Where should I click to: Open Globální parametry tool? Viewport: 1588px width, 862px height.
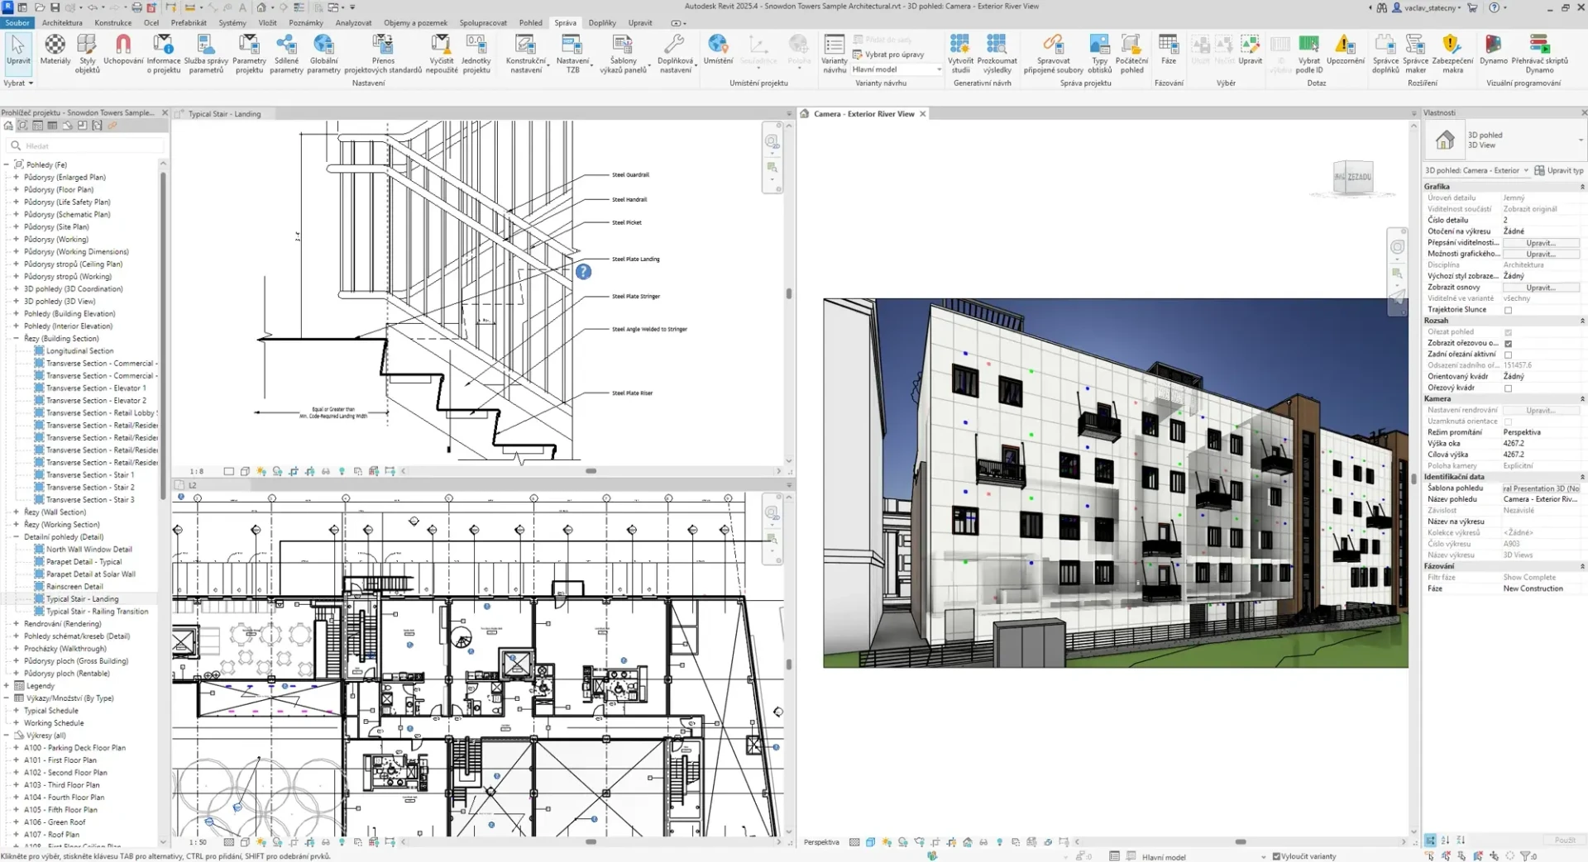(323, 54)
